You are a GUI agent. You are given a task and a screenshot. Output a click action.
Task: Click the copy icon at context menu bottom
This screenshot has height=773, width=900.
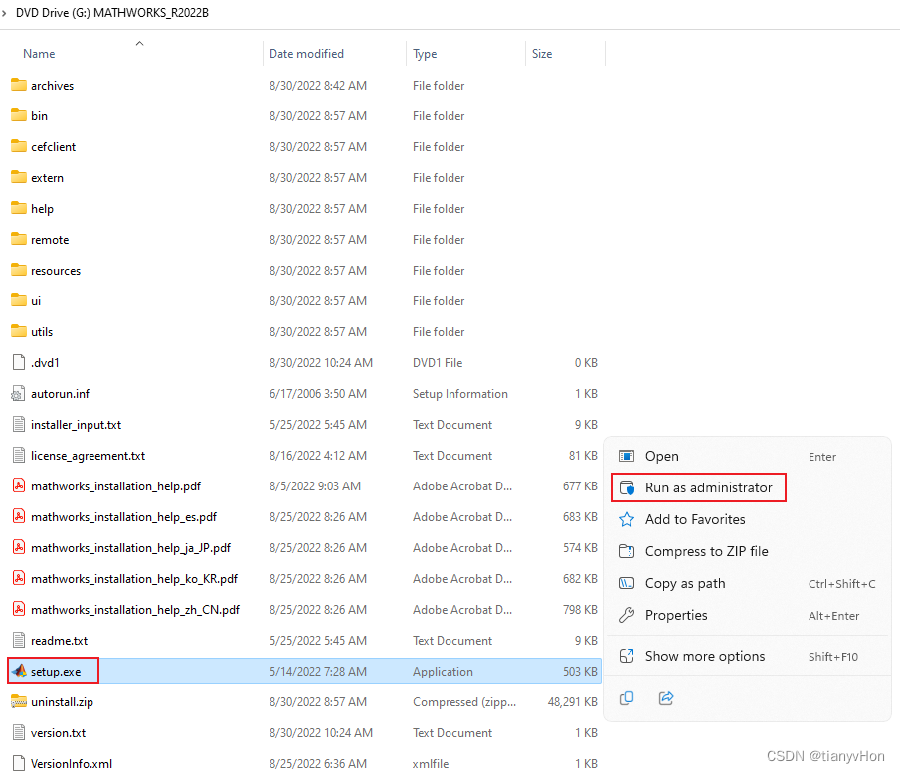pyautogui.click(x=627, y=698)
